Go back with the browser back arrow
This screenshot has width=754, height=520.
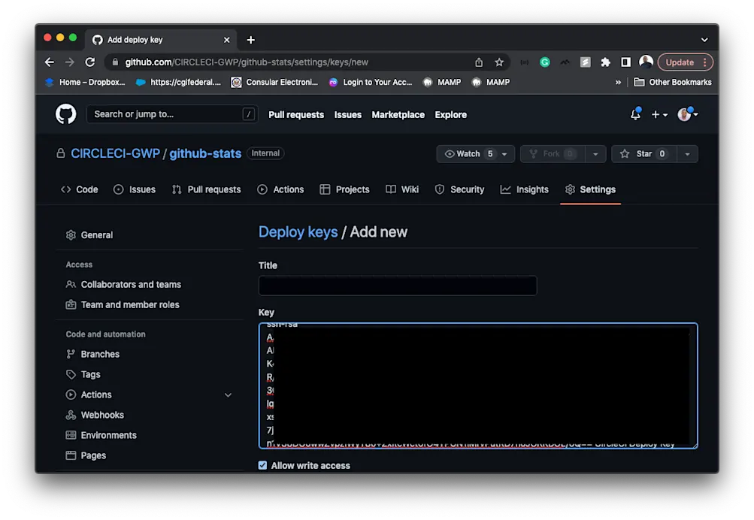[x=49, y=62]
